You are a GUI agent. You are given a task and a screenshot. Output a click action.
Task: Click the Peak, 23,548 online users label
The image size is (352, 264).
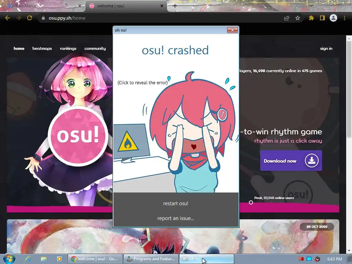[x=274, y=198]
